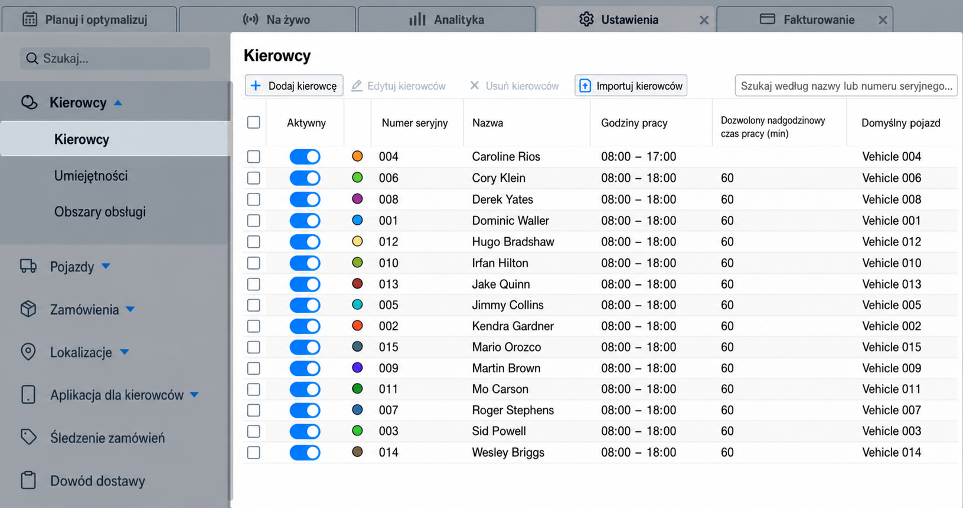Sort by the Numer seryjny column header

(414, 123)
